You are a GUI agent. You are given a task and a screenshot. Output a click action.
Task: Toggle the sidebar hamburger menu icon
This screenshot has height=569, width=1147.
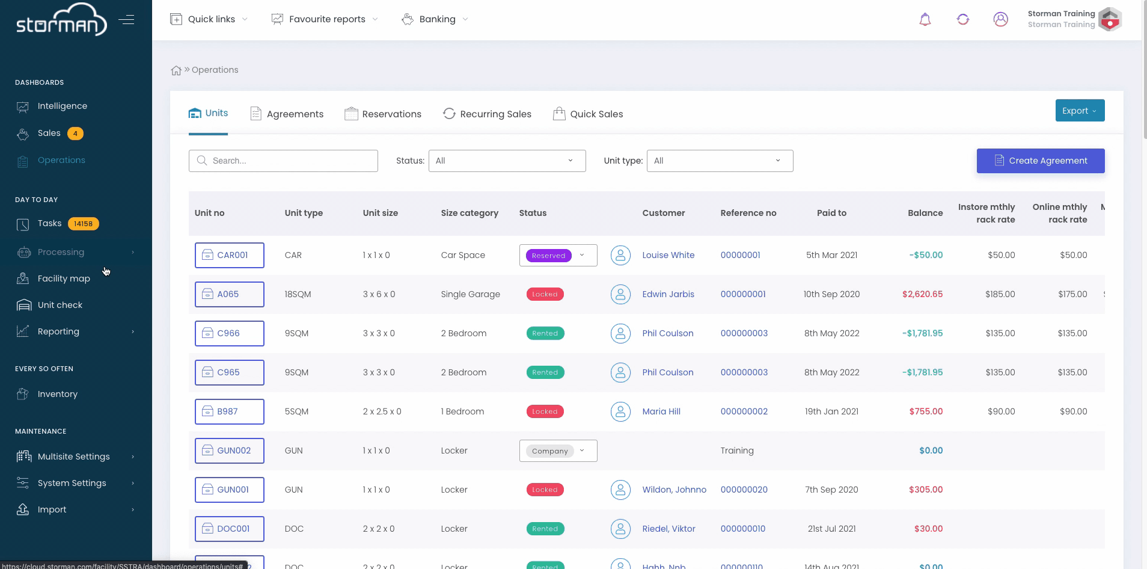click(126, 20)
